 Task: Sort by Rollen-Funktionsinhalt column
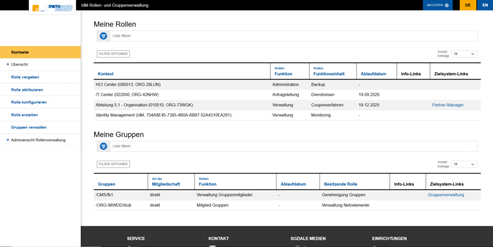(329, 72)
